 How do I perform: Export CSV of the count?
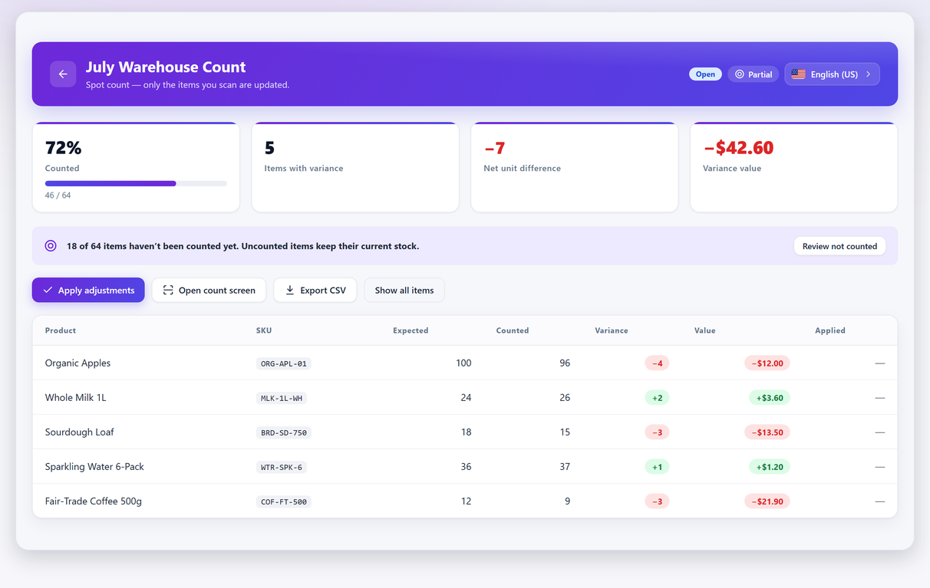[x=315, y=290]
